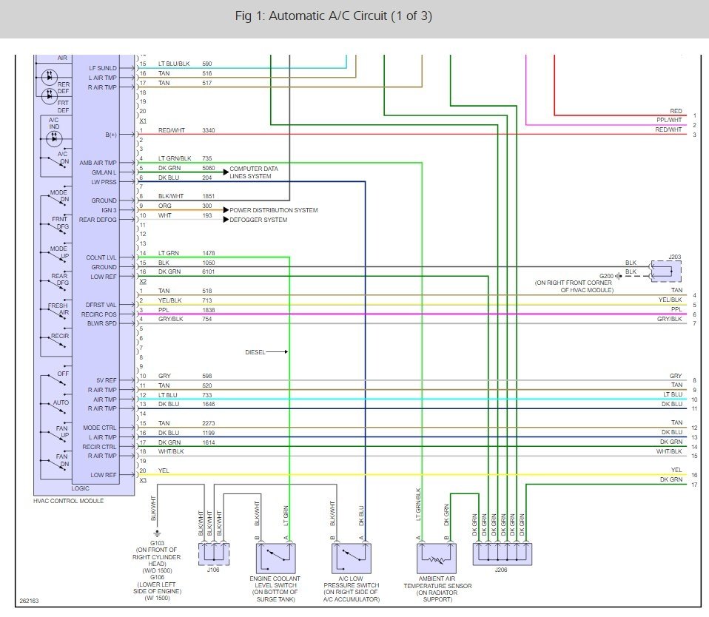Screen dimensions: 709x617
Task: Click the REAR DEFOG pin label
Action: (x=98, y=220)
